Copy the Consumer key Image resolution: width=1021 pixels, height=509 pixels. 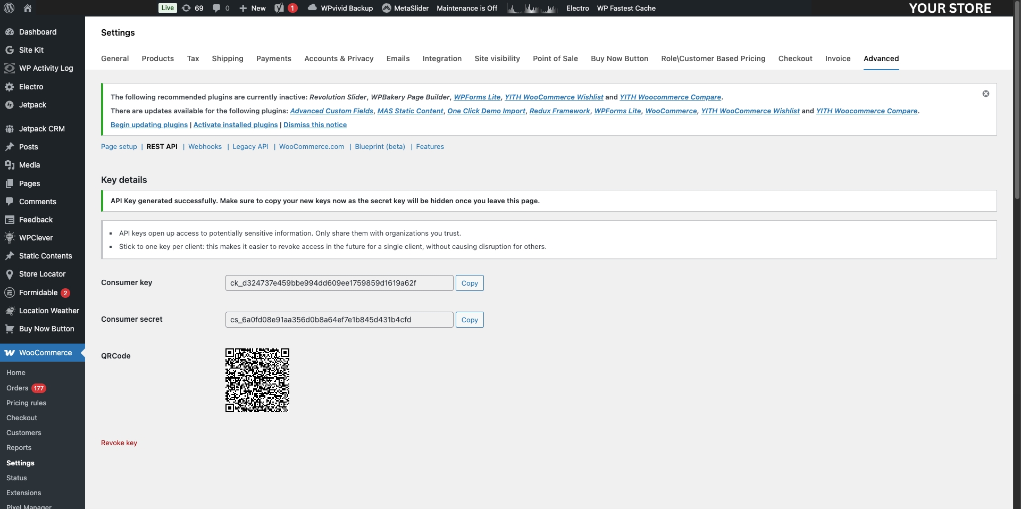(469, 283)
